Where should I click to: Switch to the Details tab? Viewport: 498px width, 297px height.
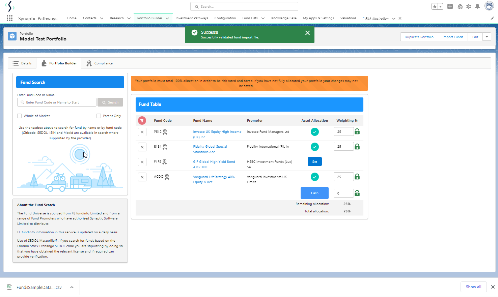click(22, 63)
